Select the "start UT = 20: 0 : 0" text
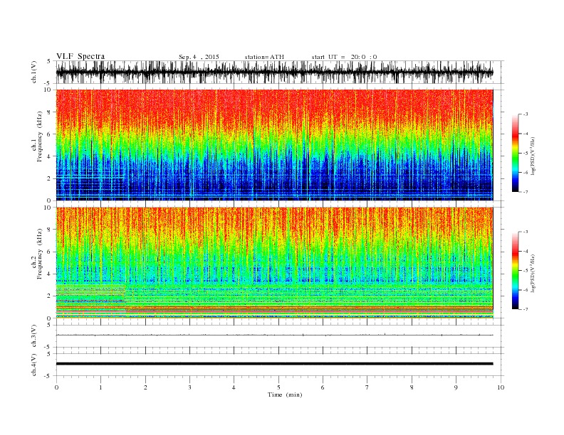564x435 pixels. pos(344,57)
